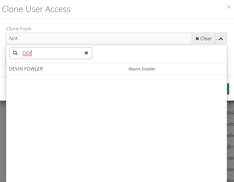
Task: Click the Clear button
Action: 204,39
